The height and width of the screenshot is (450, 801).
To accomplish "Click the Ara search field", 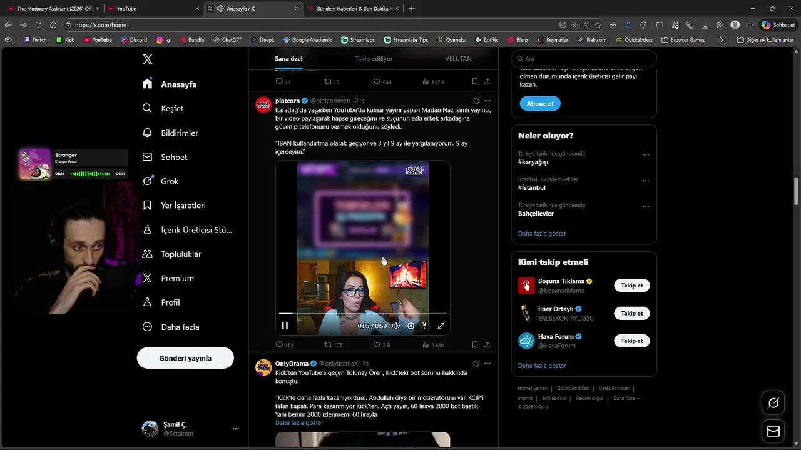I will (584, 59).
